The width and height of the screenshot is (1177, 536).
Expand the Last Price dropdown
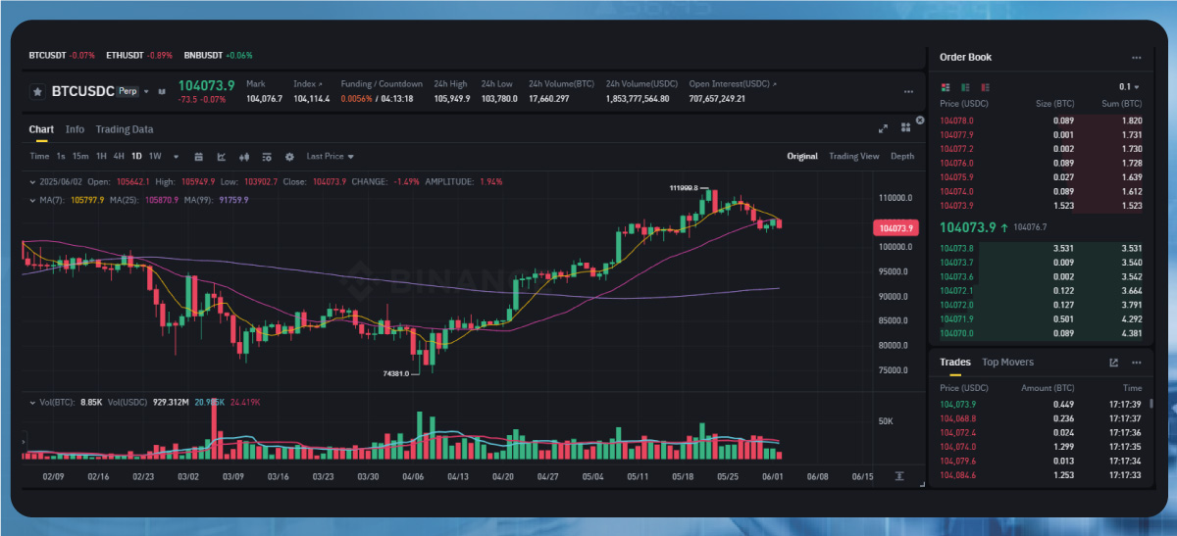coord(330,157)
